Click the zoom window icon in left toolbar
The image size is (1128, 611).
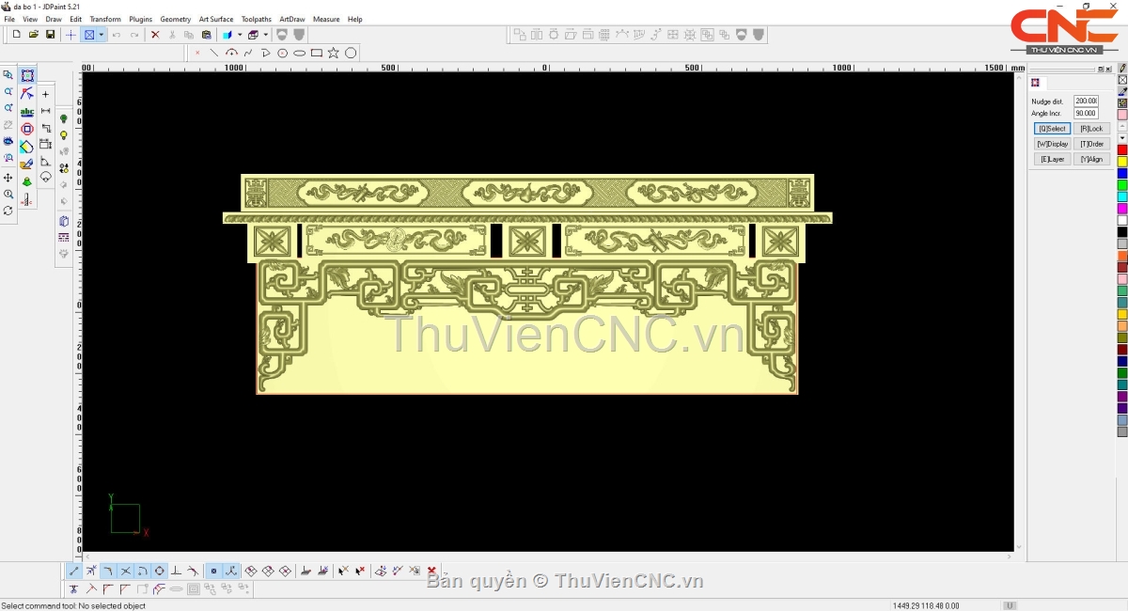(8, 75)
